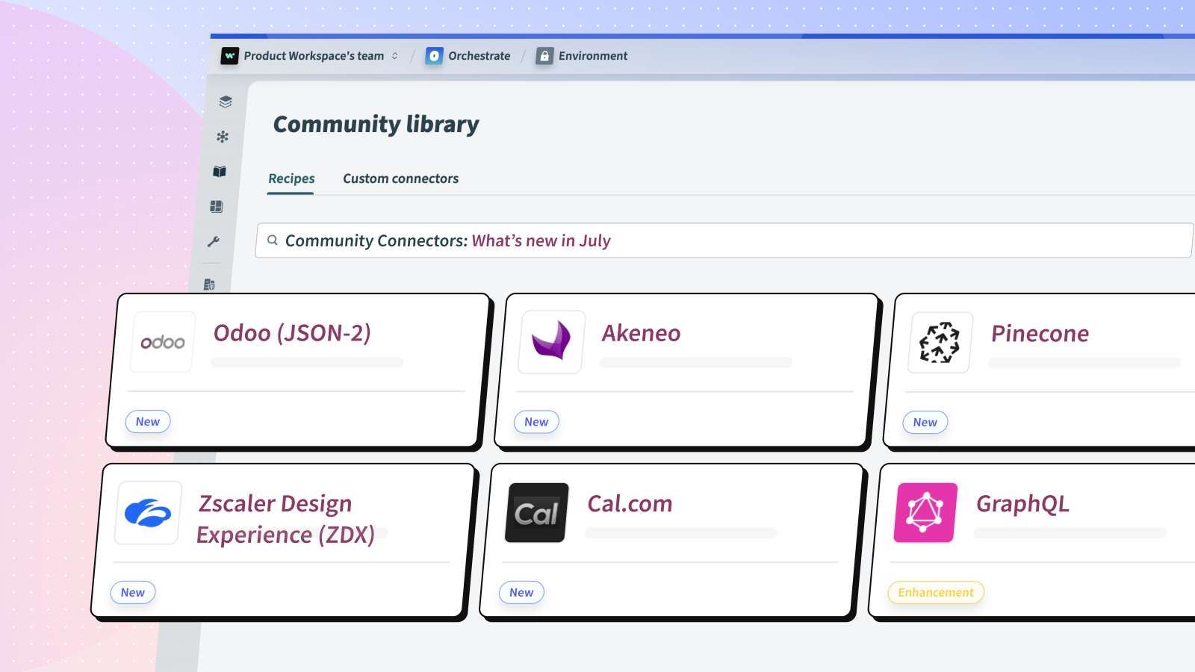Click the building-shaped sidebar icon

click(x=209, y=284)
